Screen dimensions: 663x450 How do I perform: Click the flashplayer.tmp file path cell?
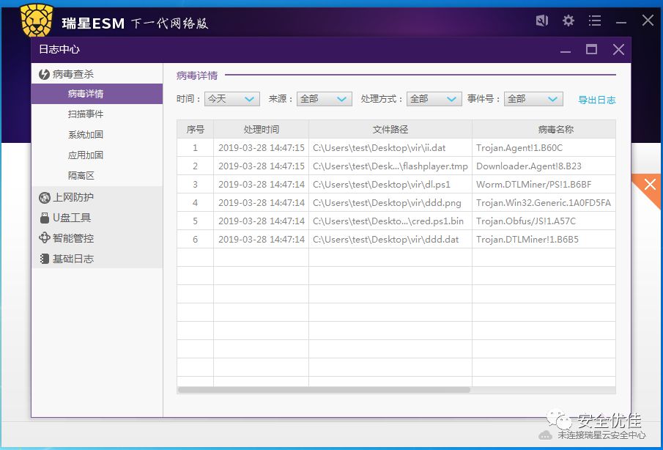(x=390, y=166)
